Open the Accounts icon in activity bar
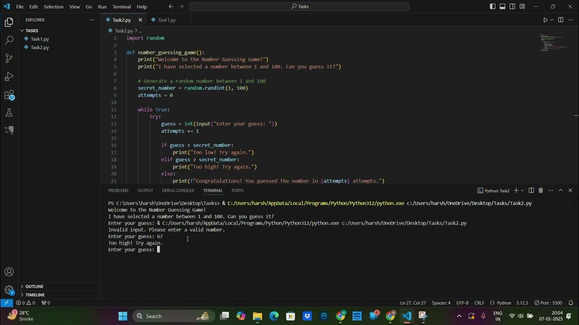 coord(9,272)
